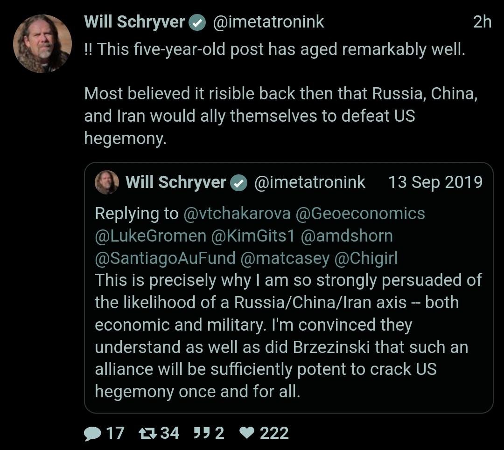Open quoted tweet about Russia/China/Iran axis

[x=288, y=336]
